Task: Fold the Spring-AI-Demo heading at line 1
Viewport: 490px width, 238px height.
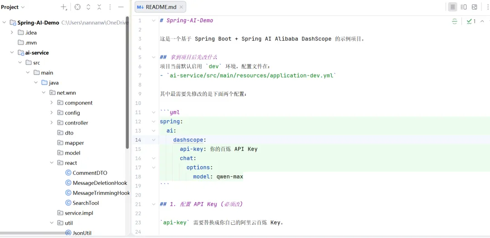Action: click(153, 20)
